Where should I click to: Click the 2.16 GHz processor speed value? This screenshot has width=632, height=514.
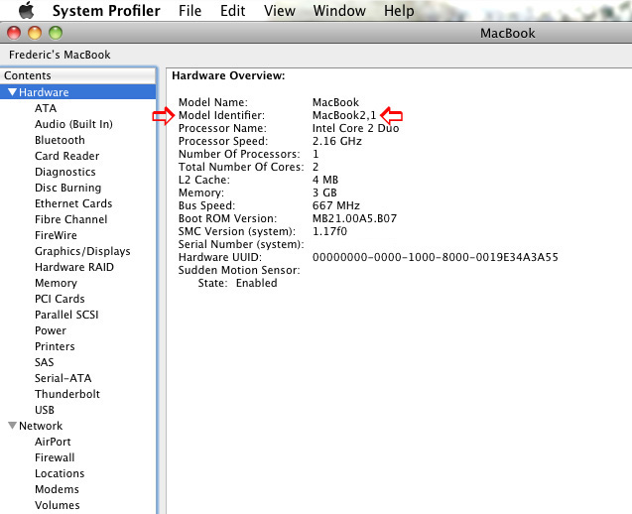point(337,141)
